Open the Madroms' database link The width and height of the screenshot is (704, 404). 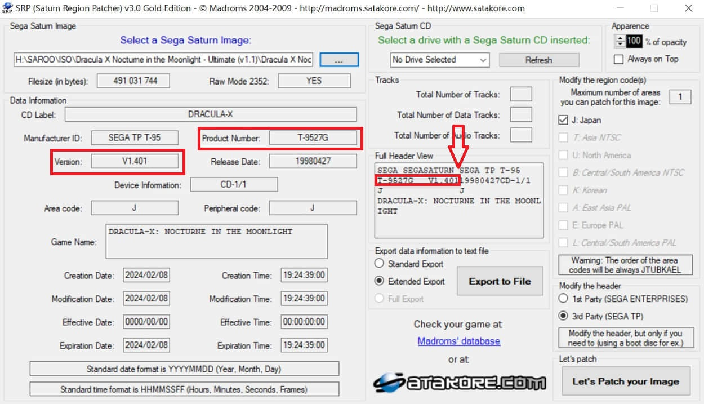458,341
